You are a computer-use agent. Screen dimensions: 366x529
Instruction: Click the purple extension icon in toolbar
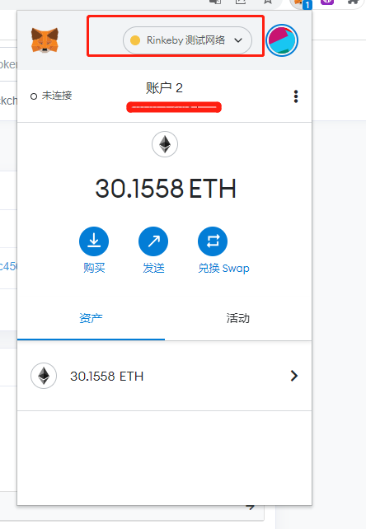tap(327, 2)
